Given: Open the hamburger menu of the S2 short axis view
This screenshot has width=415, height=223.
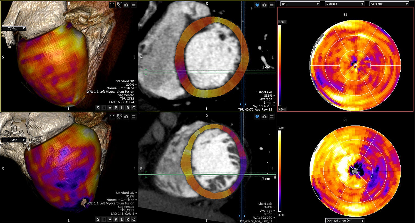Looking at the screenshot, I should point(272,5).
